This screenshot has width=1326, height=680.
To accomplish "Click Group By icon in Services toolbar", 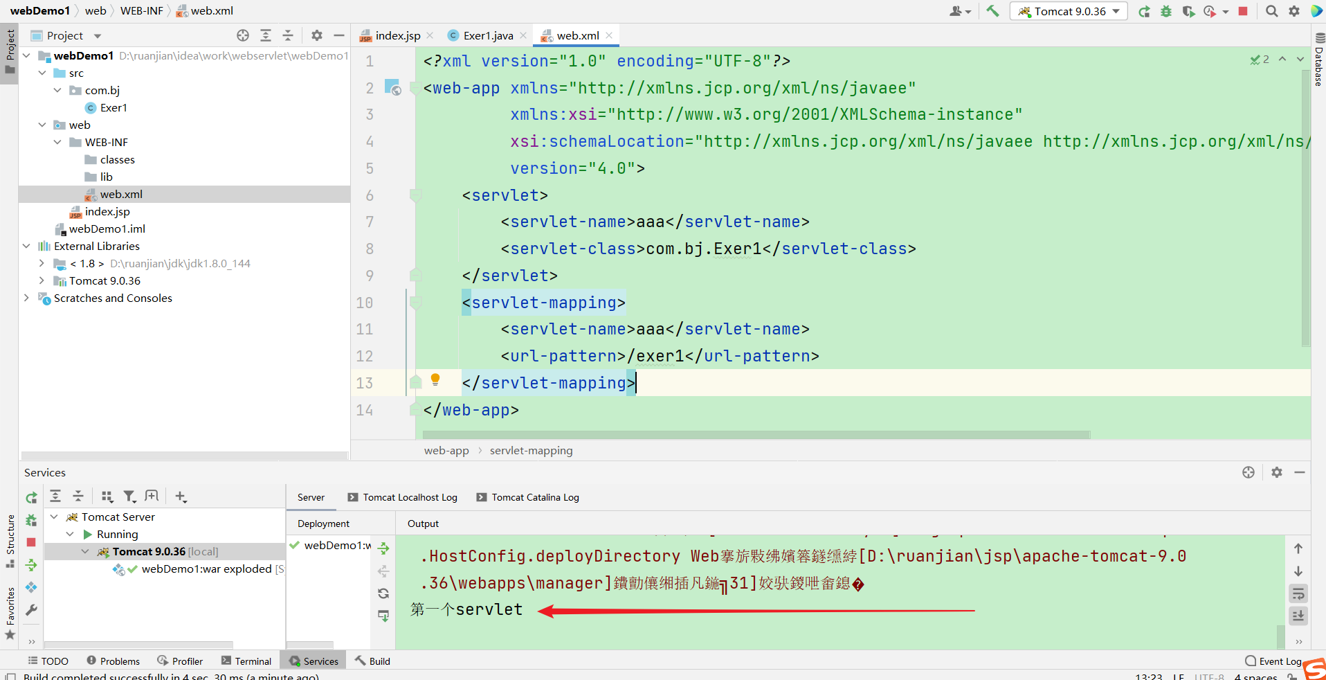I will (107, 496).
